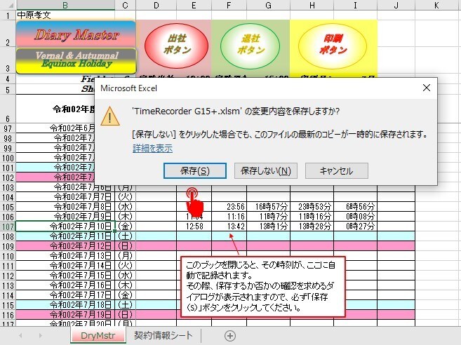461x345 pixels.
Task: Select column H header
Action: coord(312,5)
